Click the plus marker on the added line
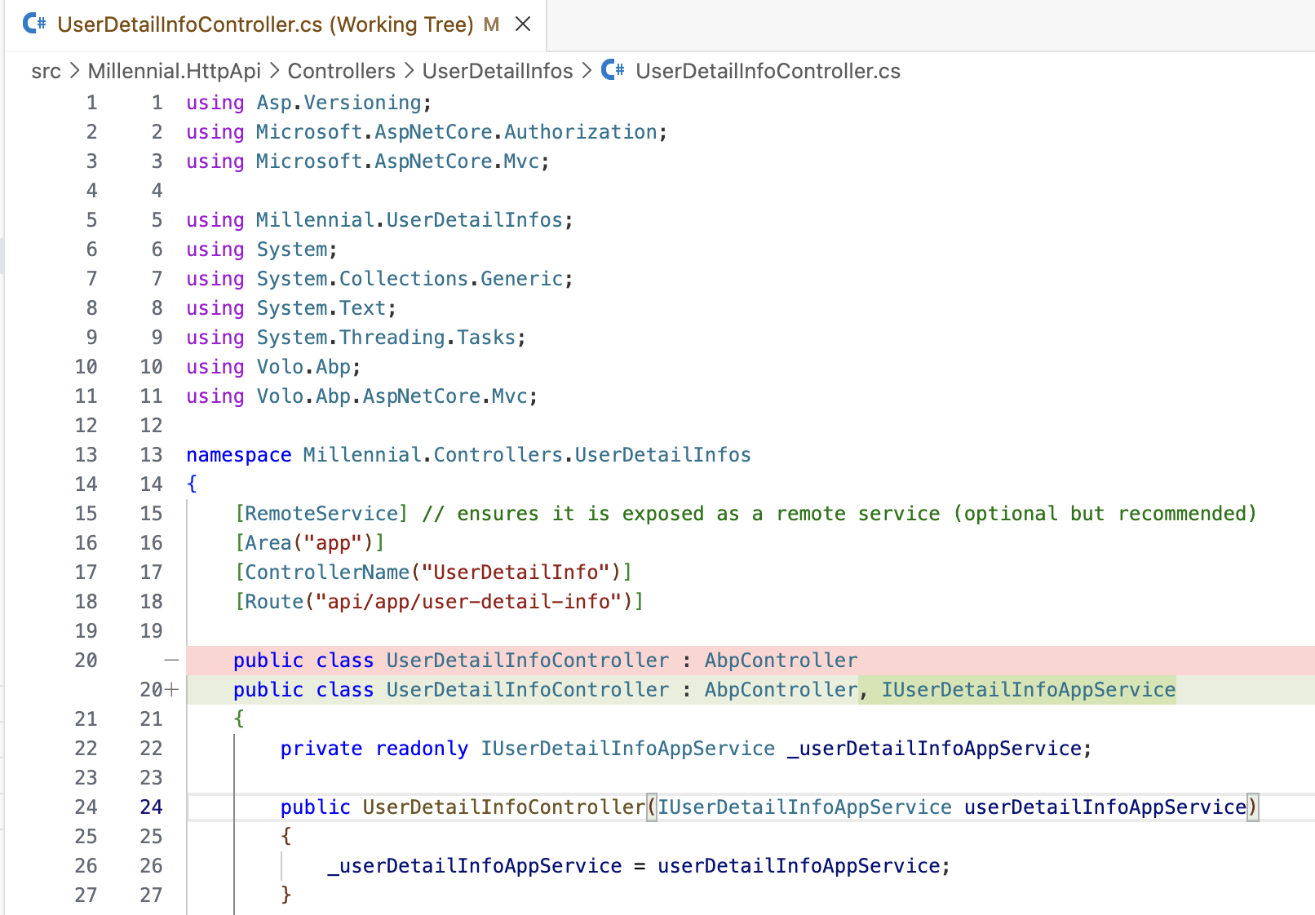This screenshot has height=915, width=1315. (x=171, y=689)
